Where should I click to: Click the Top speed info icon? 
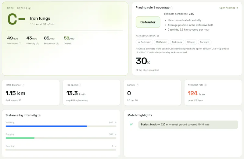click(80, 85)
